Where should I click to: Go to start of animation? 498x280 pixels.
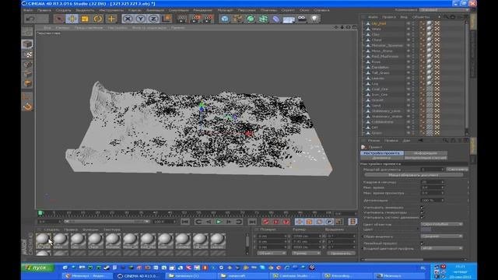(185, 222)
